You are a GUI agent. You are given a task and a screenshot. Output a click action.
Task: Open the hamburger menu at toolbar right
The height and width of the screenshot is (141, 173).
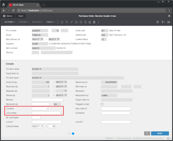coord(169,22)
